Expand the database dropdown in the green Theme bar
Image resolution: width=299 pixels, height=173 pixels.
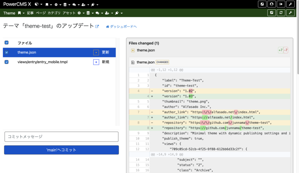click(x=90, y=13)
